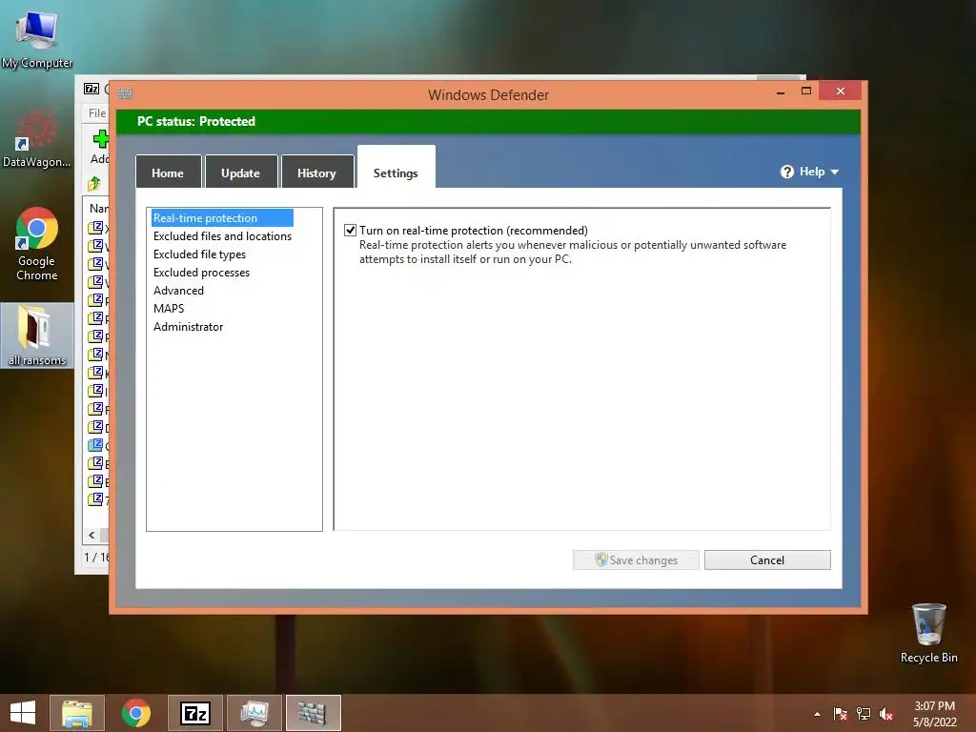Viewport: 976px width, 732px height.
Task: Open the MAPS settings entry
Action: point(169,308)
